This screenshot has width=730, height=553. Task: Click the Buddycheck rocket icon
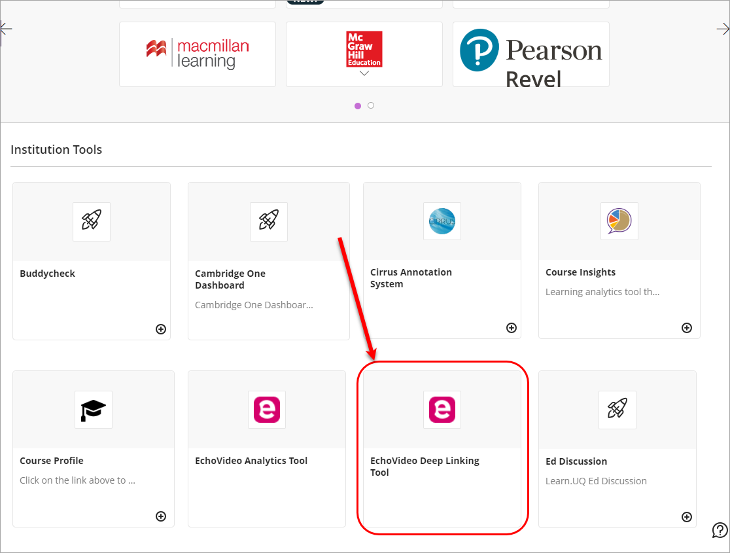tap(91, 221)
